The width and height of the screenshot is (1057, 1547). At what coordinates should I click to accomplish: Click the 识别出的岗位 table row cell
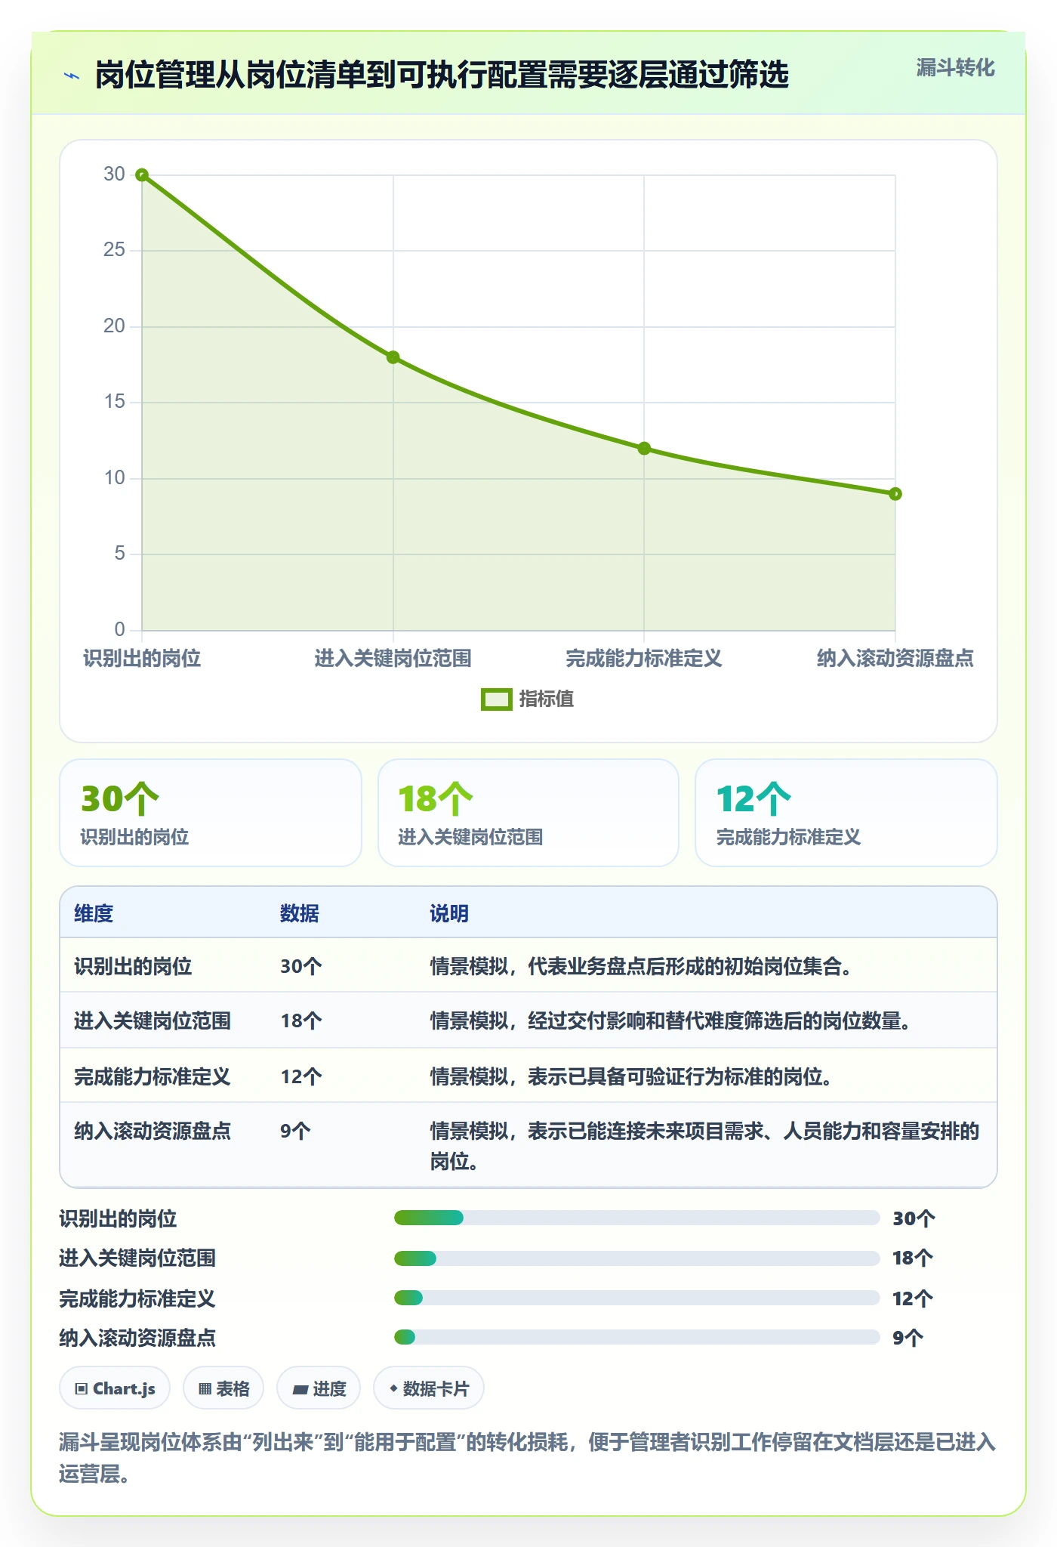[x=133, y=966]
